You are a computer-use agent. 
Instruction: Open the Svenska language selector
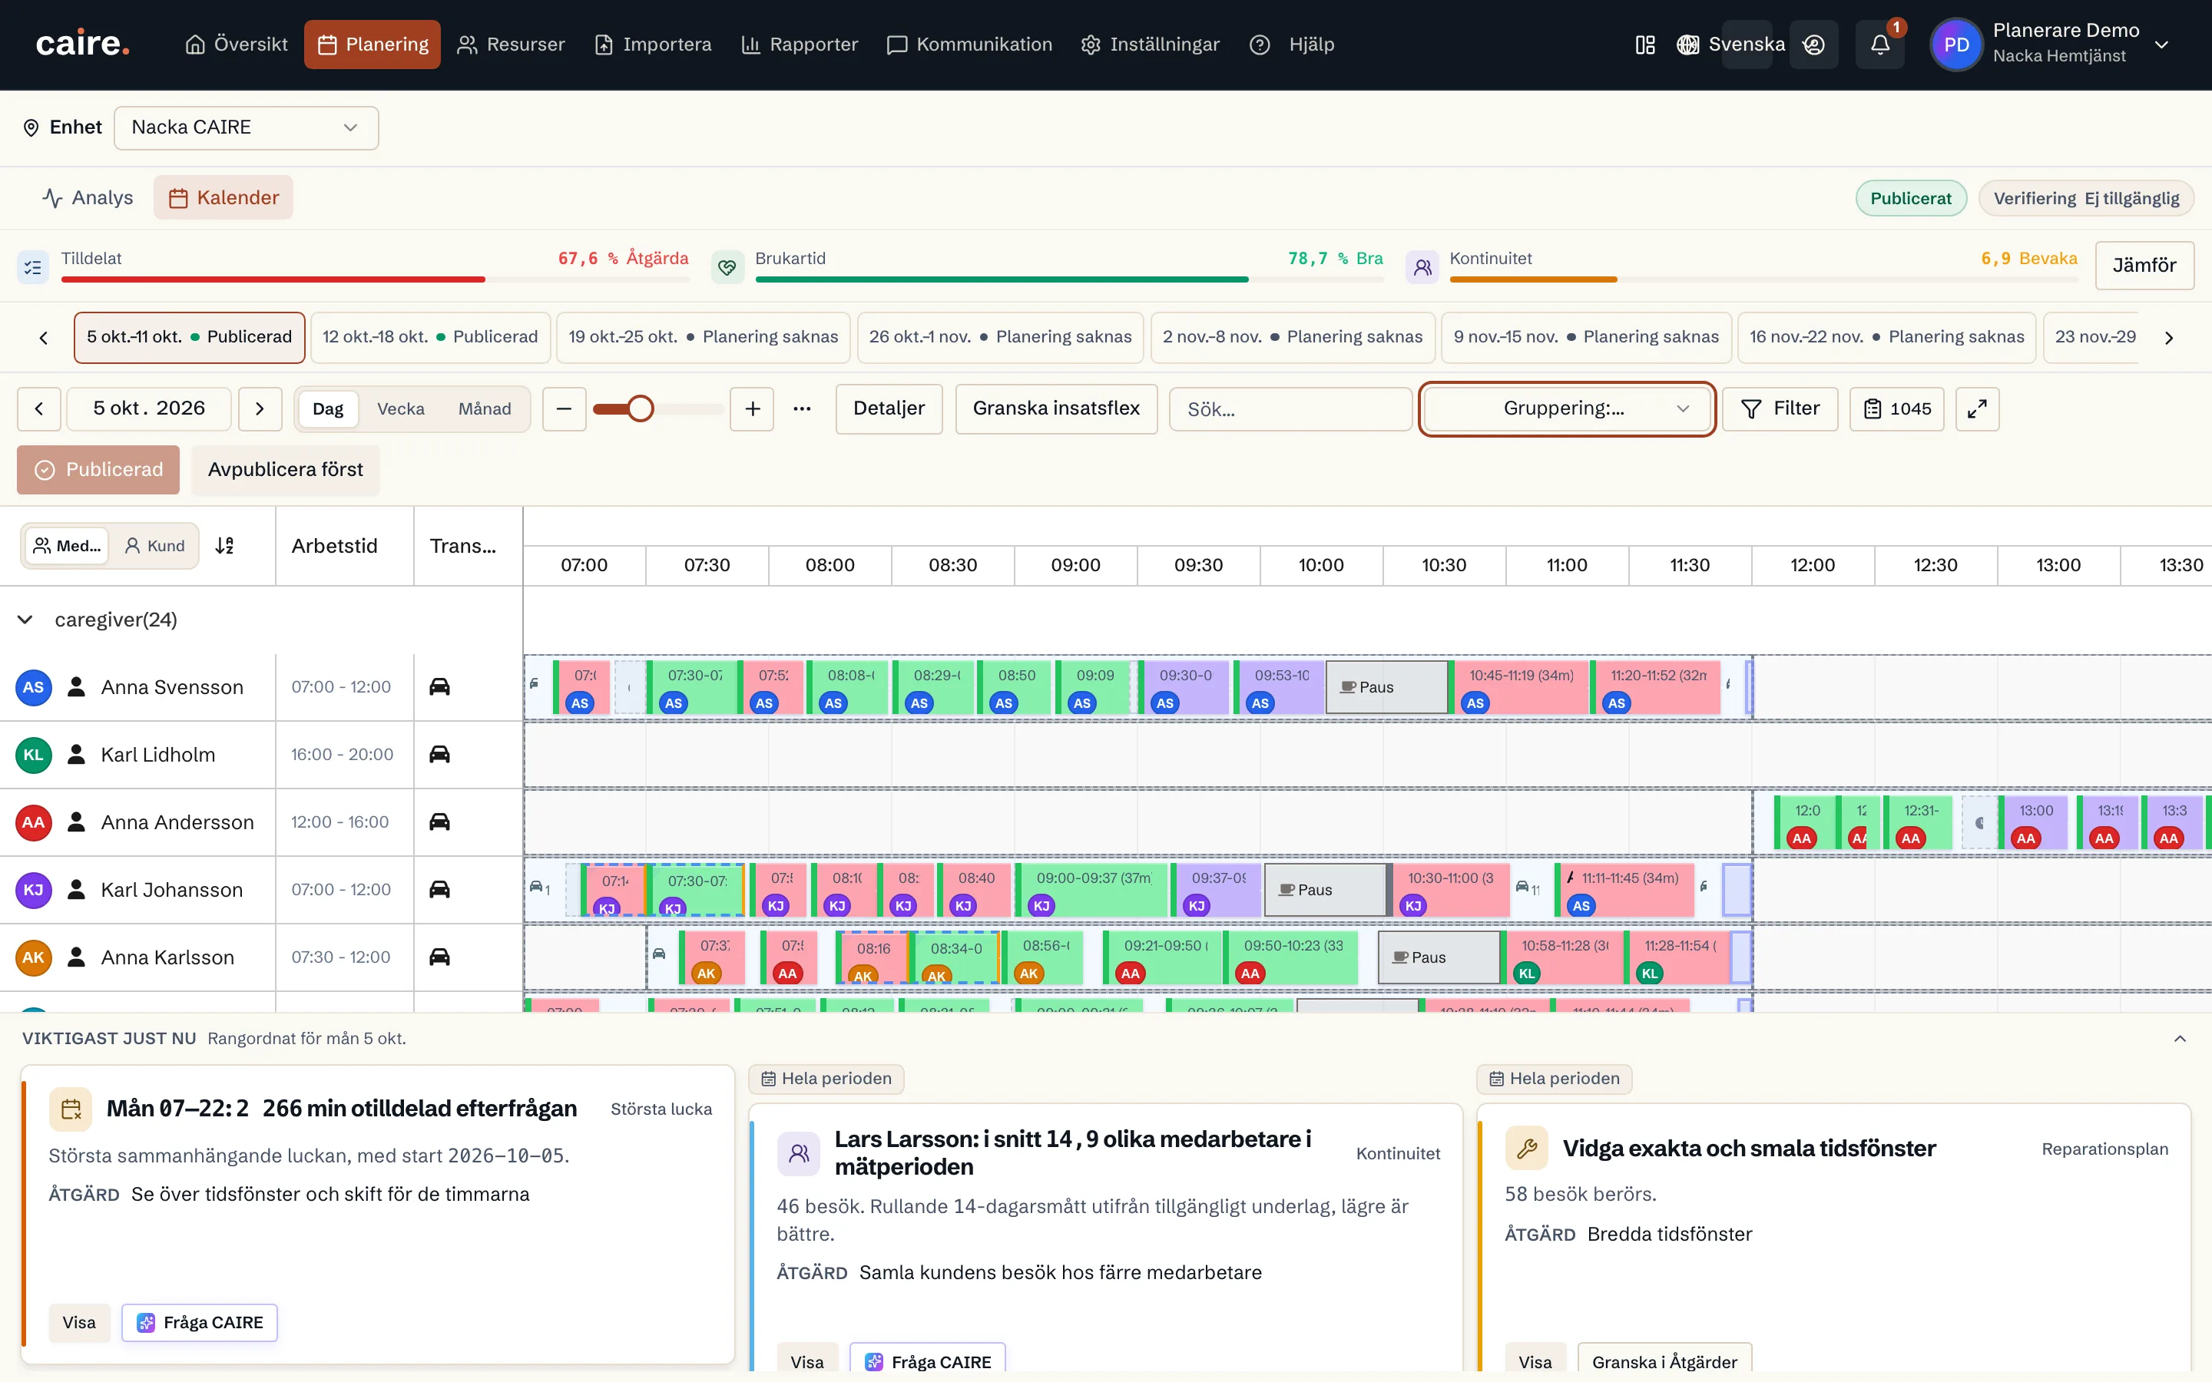click(x=1731, y=45)
